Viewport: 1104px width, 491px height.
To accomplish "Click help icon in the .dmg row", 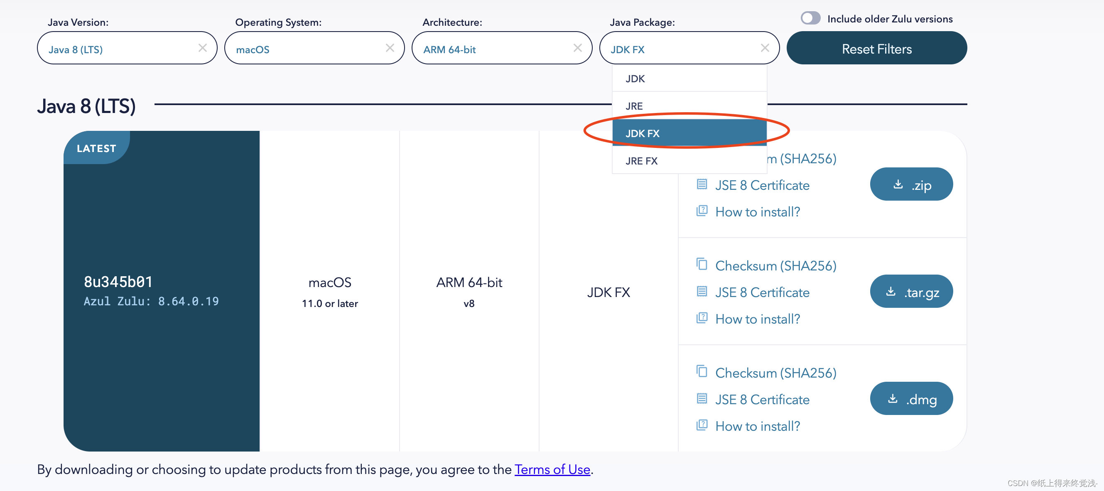I will [x=702, y=425].
